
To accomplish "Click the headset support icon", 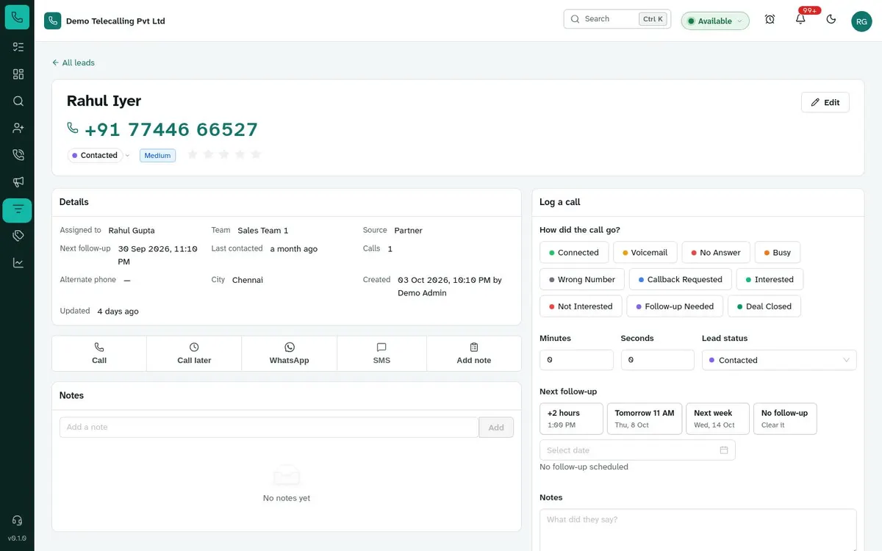I will tap(17, 520).
